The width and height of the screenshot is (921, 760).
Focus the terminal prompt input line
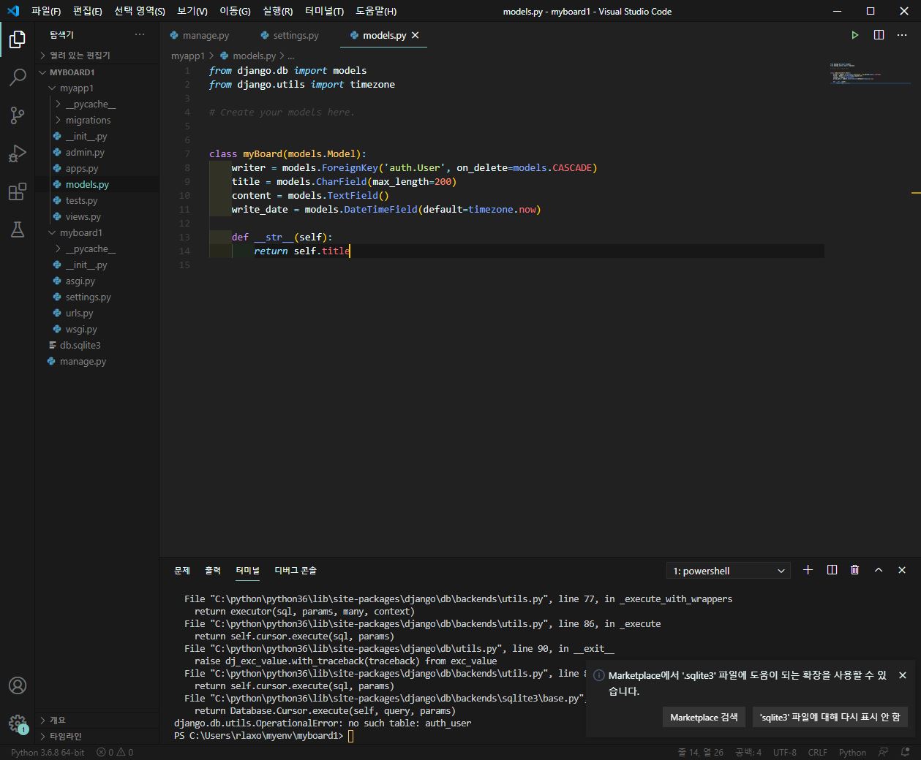[350, 736]
